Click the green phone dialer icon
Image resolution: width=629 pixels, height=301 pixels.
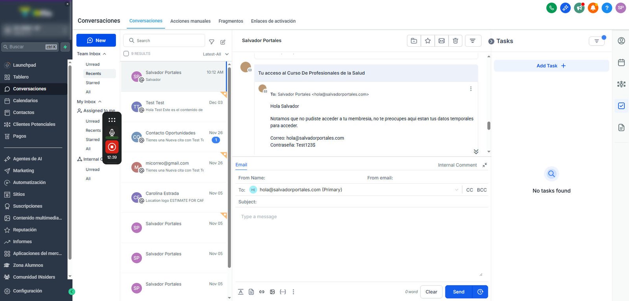552,7
